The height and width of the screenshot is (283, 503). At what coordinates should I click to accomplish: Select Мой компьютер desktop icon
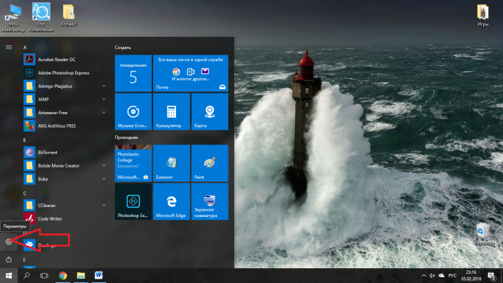click(13, 18)
